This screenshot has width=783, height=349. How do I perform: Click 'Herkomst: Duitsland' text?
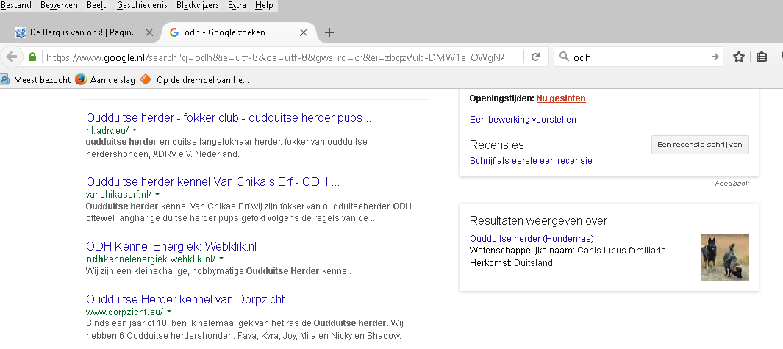click(x=512, y=262)
